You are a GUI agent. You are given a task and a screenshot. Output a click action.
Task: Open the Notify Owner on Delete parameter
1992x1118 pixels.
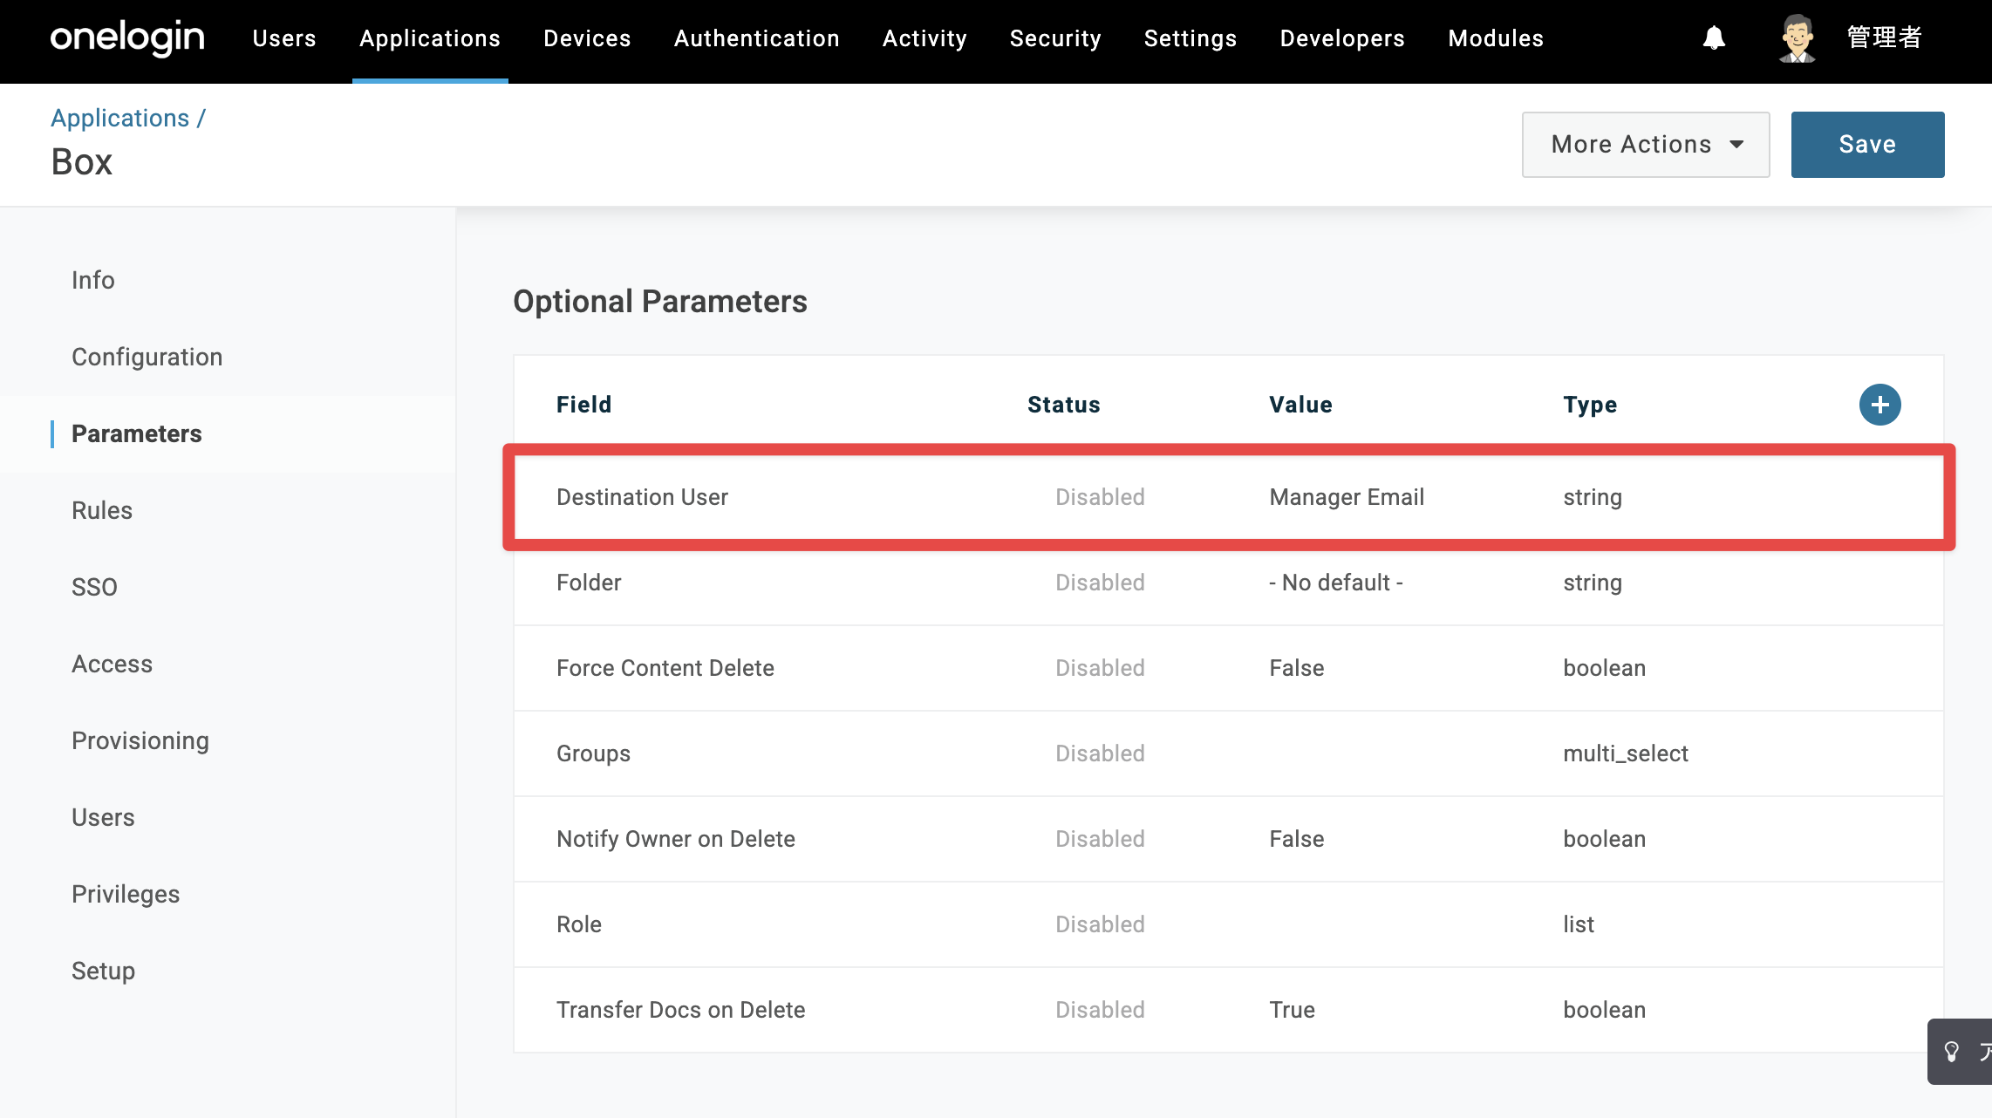(1229, 839)
